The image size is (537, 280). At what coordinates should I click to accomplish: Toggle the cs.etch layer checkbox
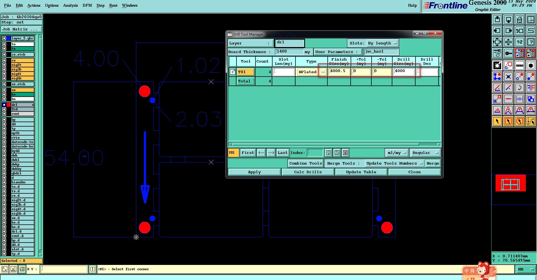4,54
